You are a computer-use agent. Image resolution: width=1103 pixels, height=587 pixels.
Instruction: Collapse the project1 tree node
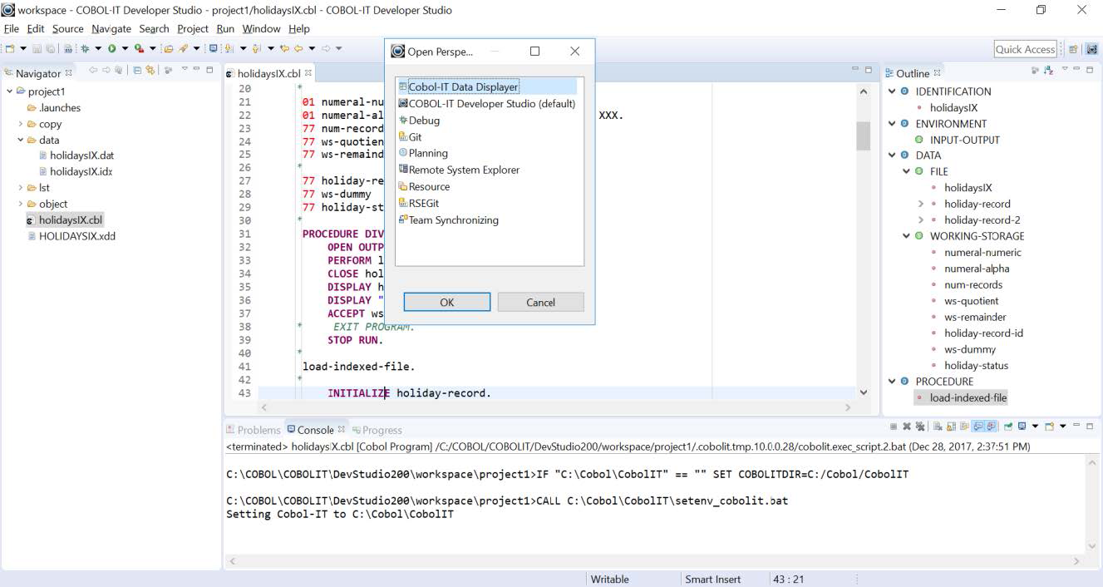tap(10, 91)
